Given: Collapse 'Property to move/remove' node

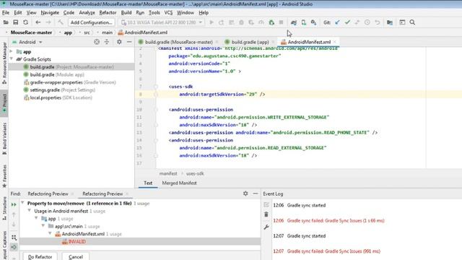Looking at the screenshot, I should (22, 203).
